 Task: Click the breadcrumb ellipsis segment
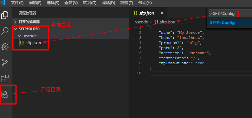pyautogui.click(x=182, y=22)
